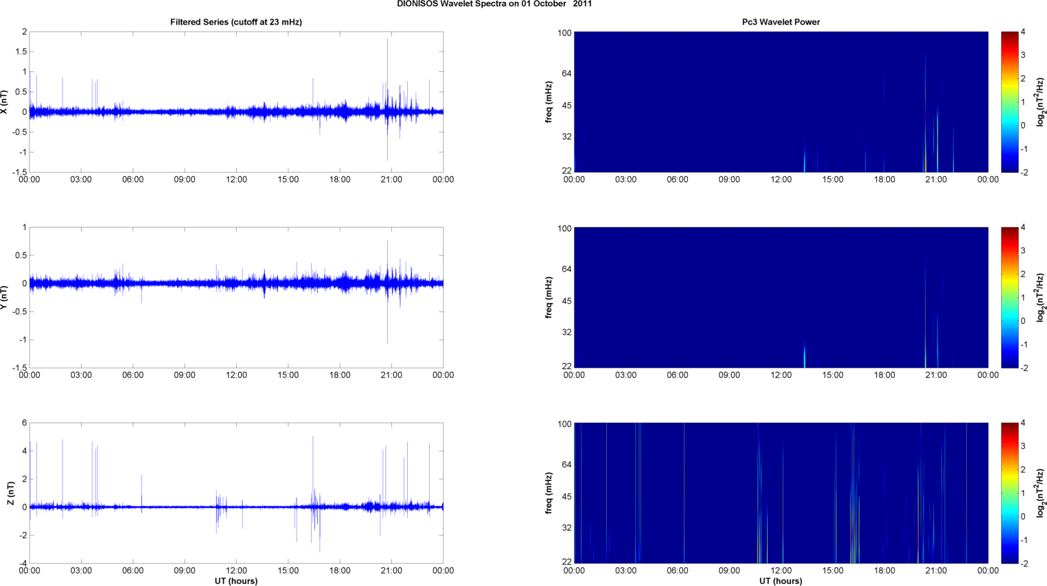Viewport: 1047px width, 586px height.
Task: Click "freq (mHz)" label of top spectrogram
Action: coord(549,102)
